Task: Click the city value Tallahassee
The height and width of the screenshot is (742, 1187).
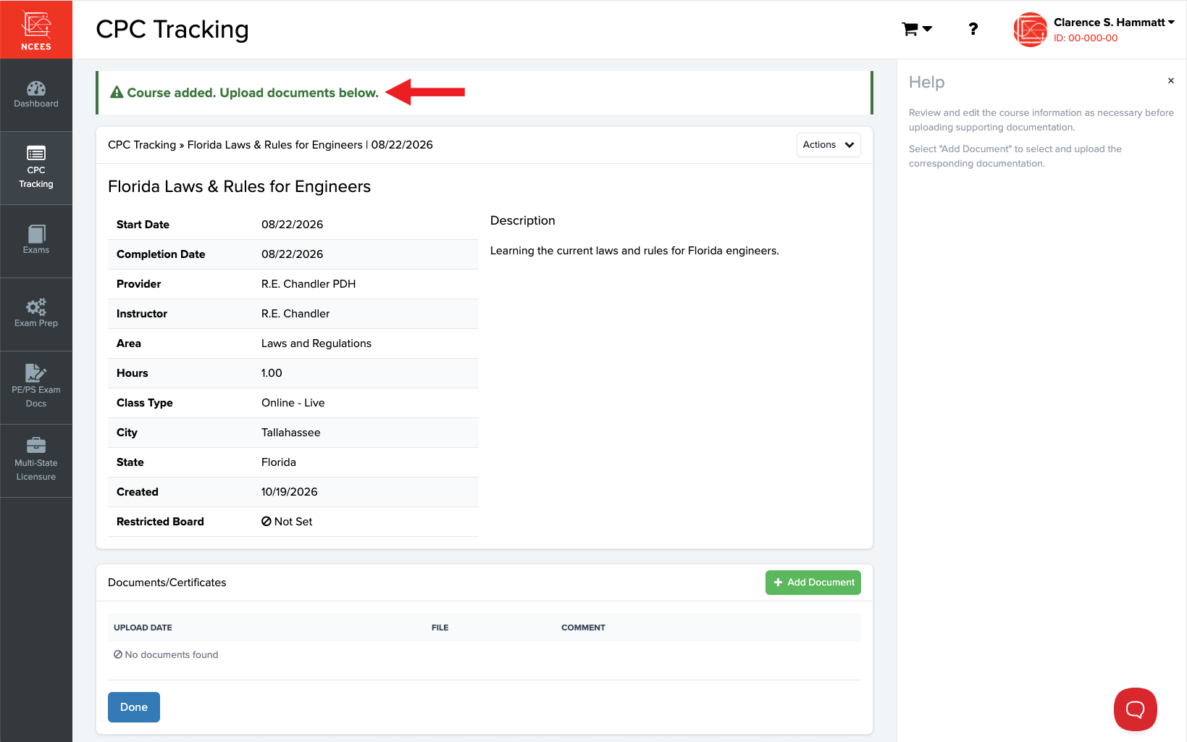Action: point(290,433)
